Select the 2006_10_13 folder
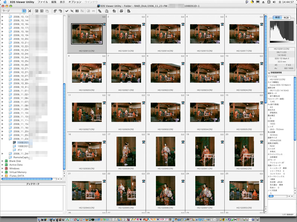Screen dimensions: 297x222 coord(21,17)
